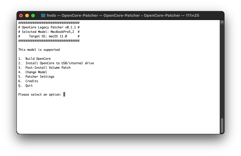Click the vertical scrollbar thumb
This screenshot has width=241, height=156.
[222, 125]
